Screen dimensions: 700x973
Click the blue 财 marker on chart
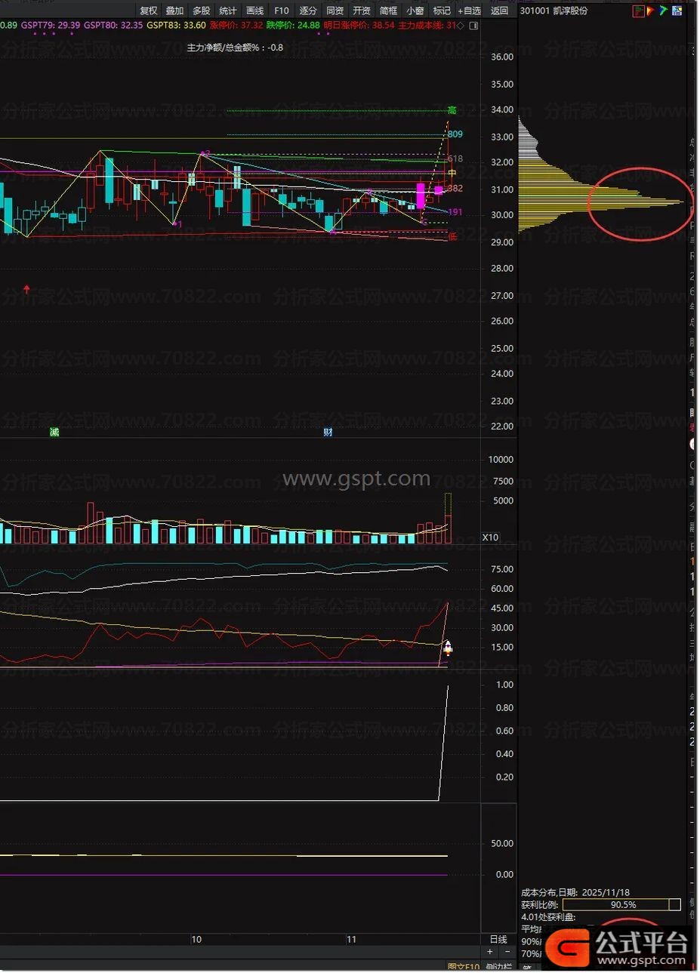point(328,432)
